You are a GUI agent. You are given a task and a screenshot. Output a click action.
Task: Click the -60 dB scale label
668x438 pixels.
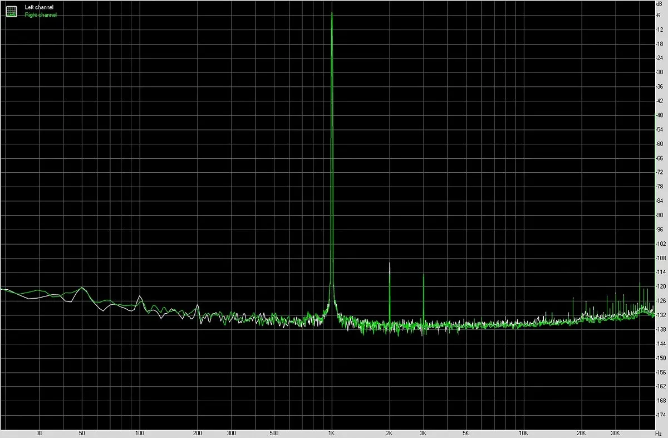660,144
